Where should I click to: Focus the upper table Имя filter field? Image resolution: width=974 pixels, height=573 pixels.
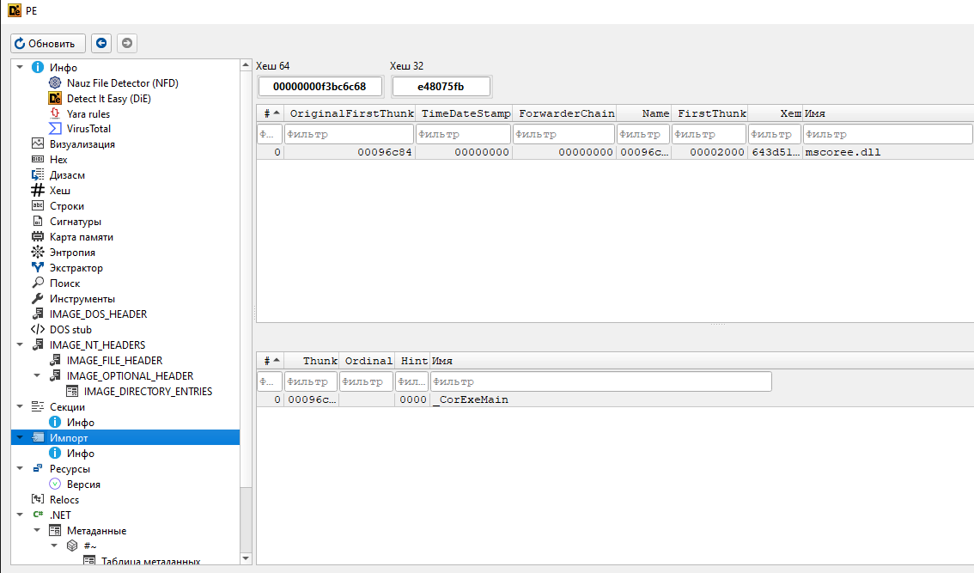click(887, 134)
